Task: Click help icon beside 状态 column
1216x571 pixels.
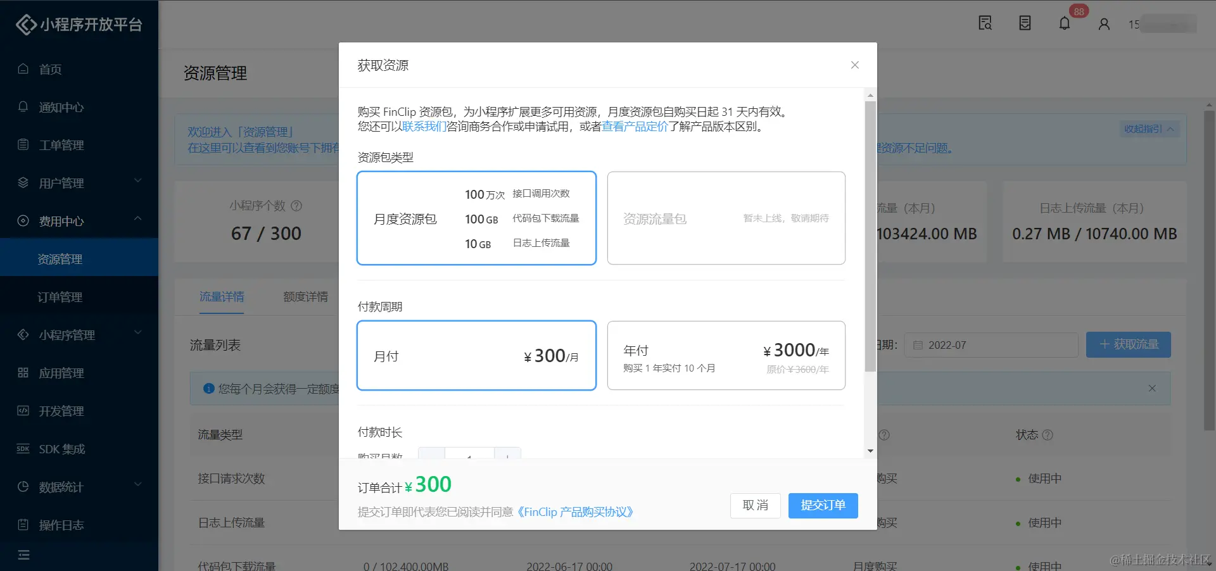Action: point(1048,435)
